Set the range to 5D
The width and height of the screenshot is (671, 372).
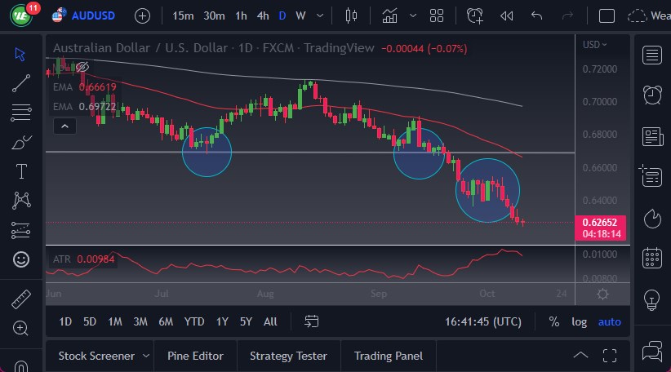click(90, 321)
